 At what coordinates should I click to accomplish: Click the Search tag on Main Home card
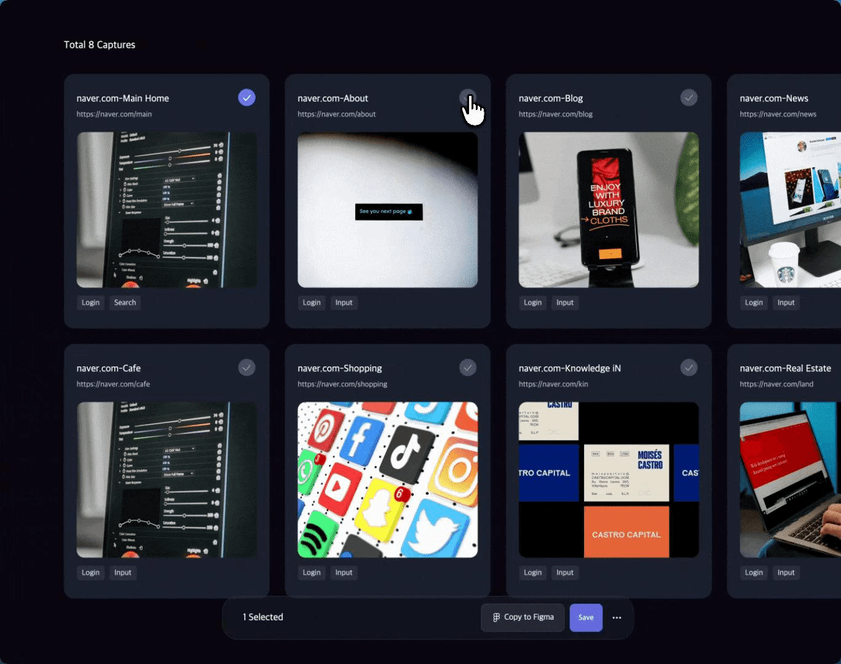coord(125,302)
